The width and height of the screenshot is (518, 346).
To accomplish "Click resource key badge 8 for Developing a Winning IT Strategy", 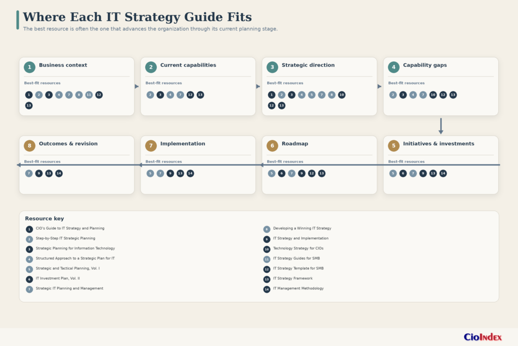I will (x=267, y=229).
